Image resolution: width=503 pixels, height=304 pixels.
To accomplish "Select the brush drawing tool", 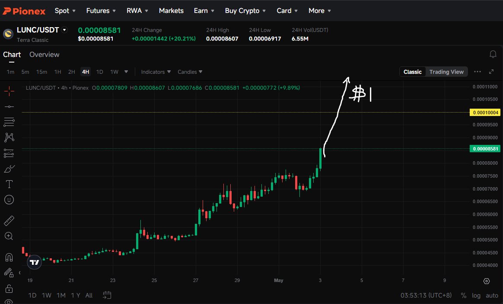I will point(9,169).
